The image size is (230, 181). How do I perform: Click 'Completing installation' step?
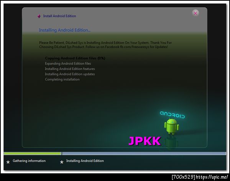62,79
